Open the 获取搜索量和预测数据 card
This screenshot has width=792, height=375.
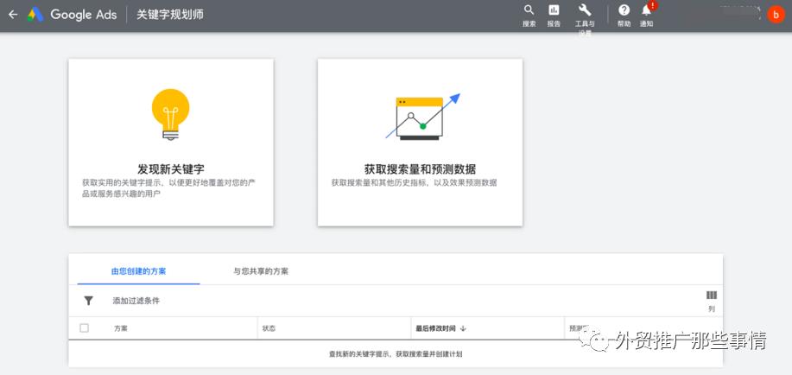(x=420, y=143)
